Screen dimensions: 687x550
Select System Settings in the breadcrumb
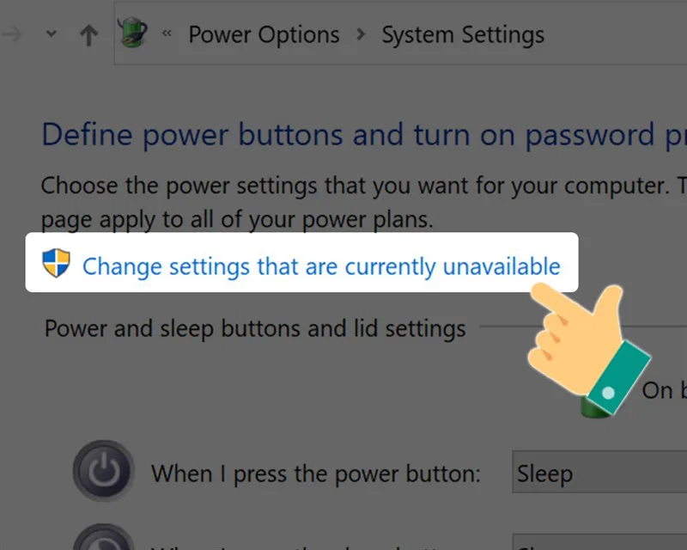[462, 34]
